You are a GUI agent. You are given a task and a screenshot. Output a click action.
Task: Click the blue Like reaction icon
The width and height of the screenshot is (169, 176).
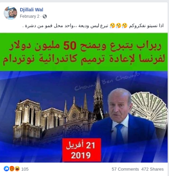click(6, 169)
